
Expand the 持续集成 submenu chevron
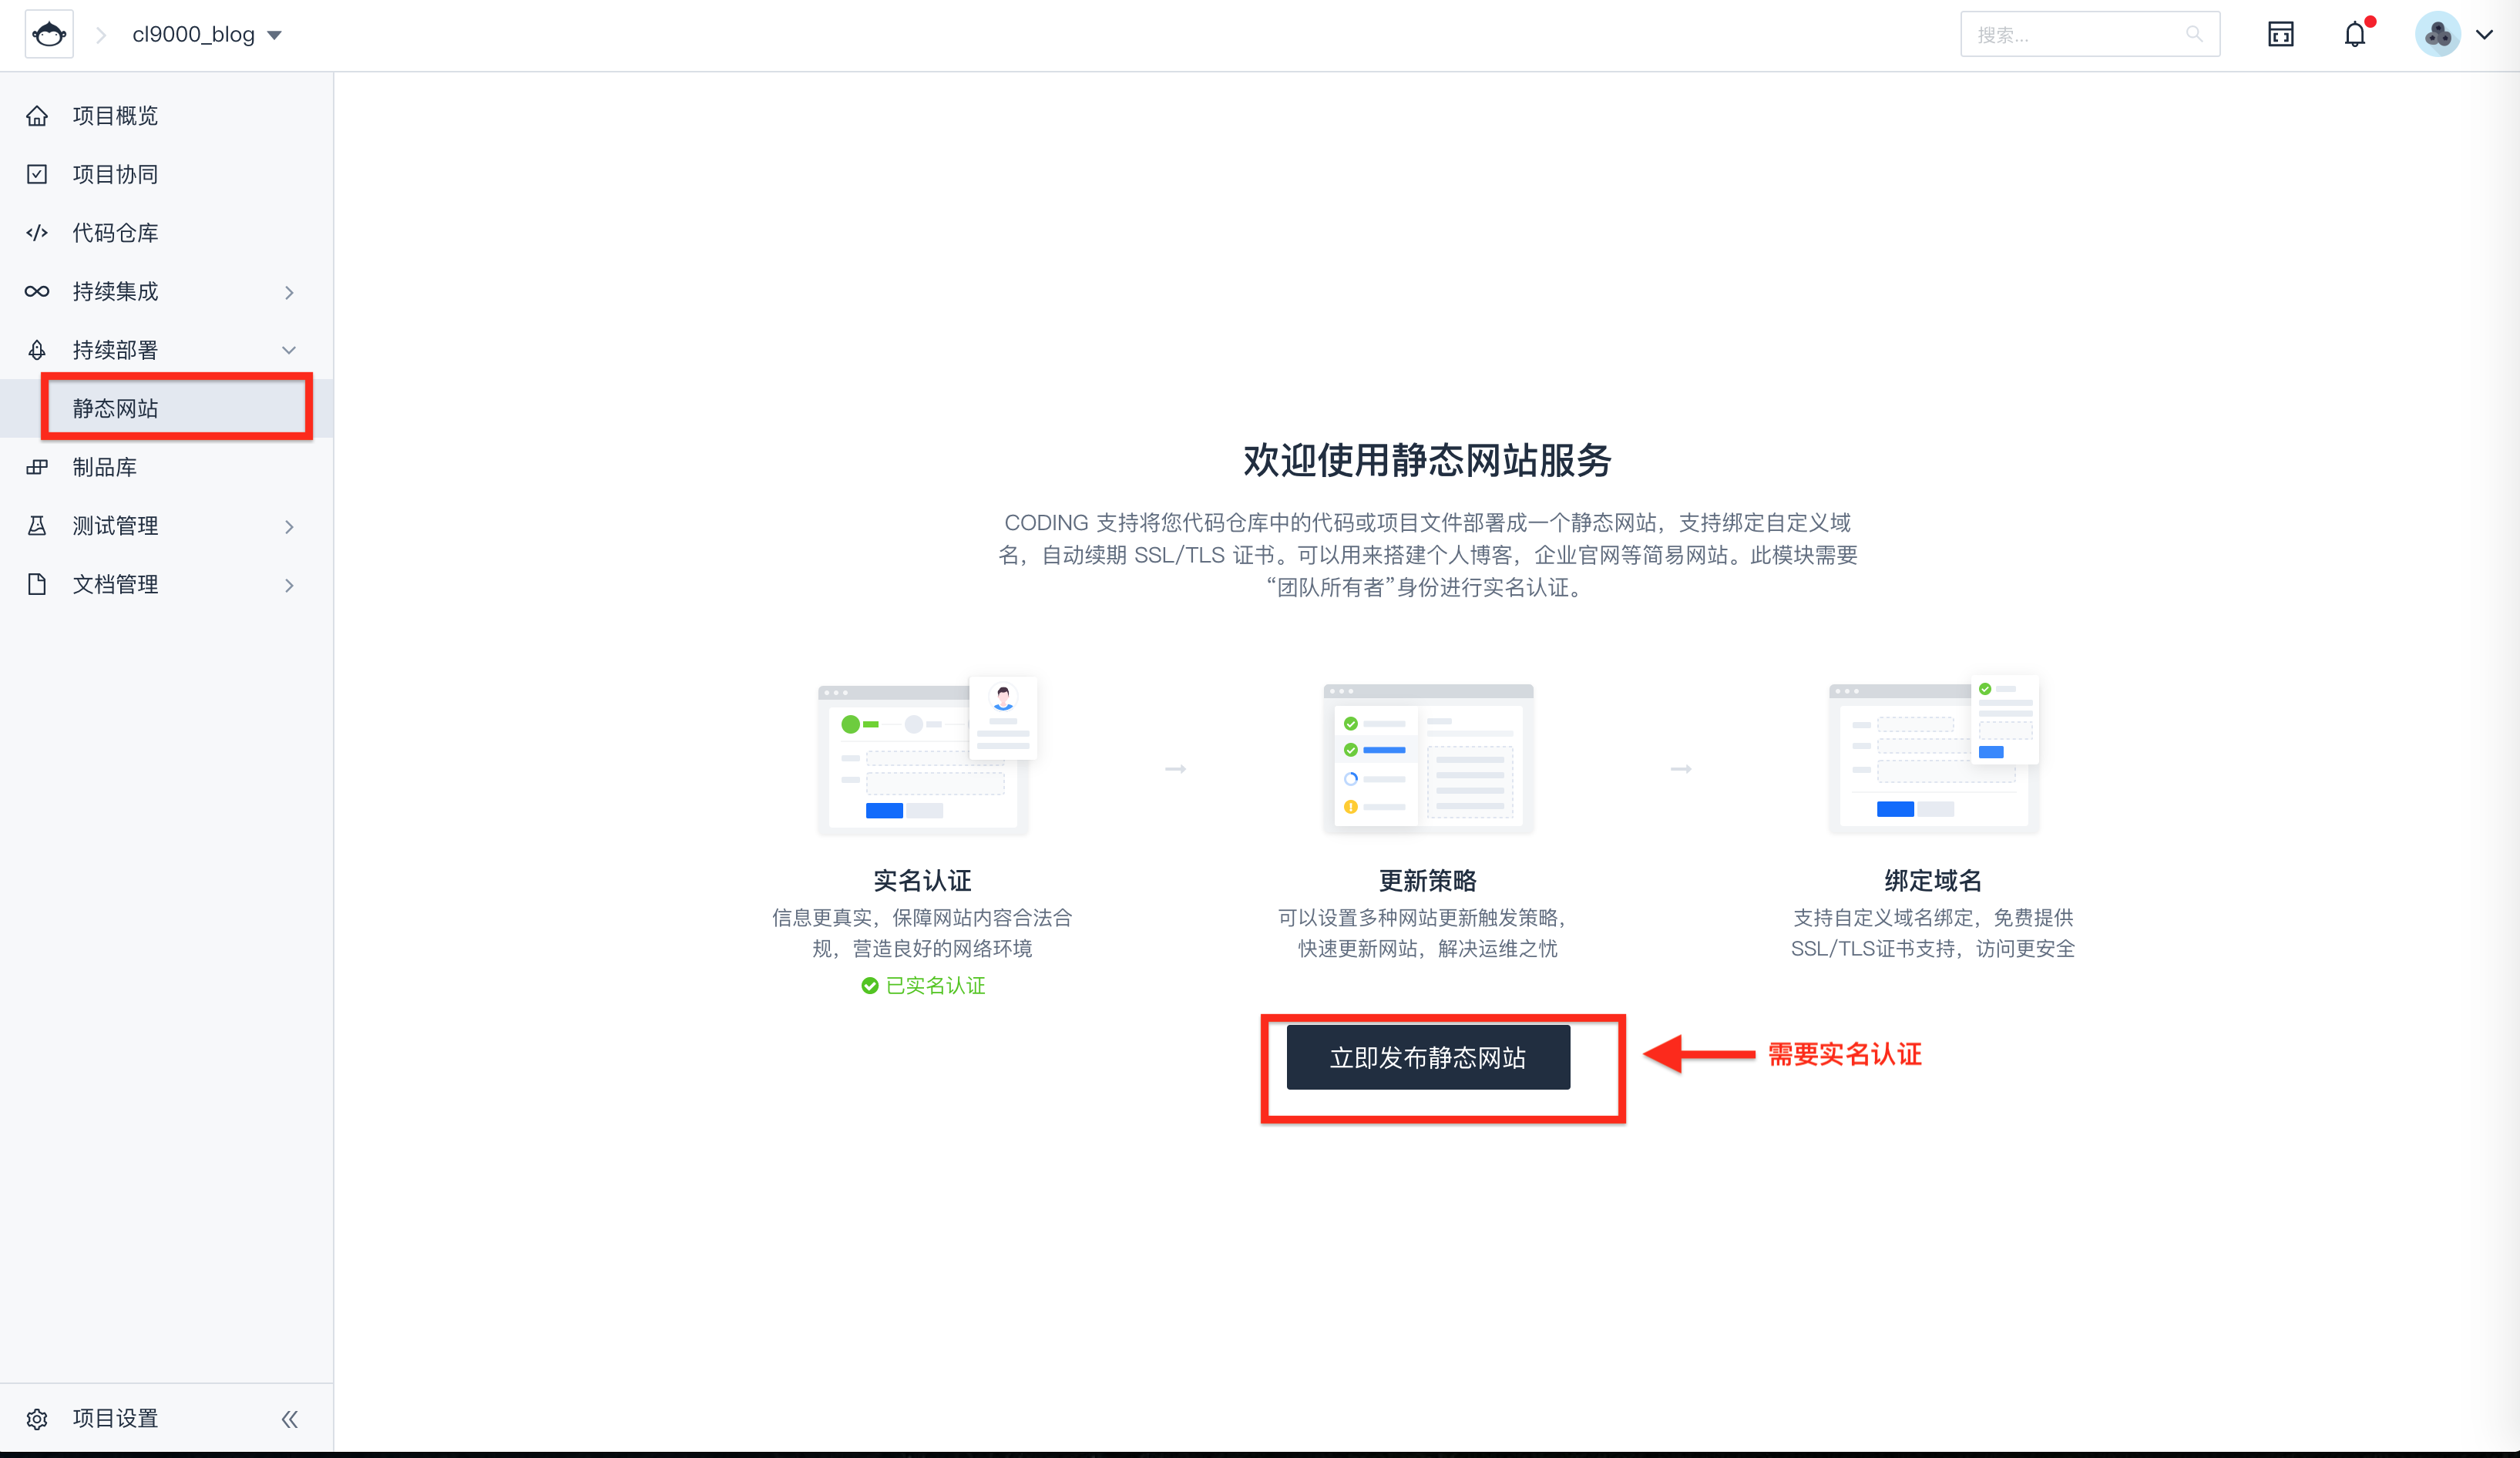pyautogui.click(x=289, y=292)
